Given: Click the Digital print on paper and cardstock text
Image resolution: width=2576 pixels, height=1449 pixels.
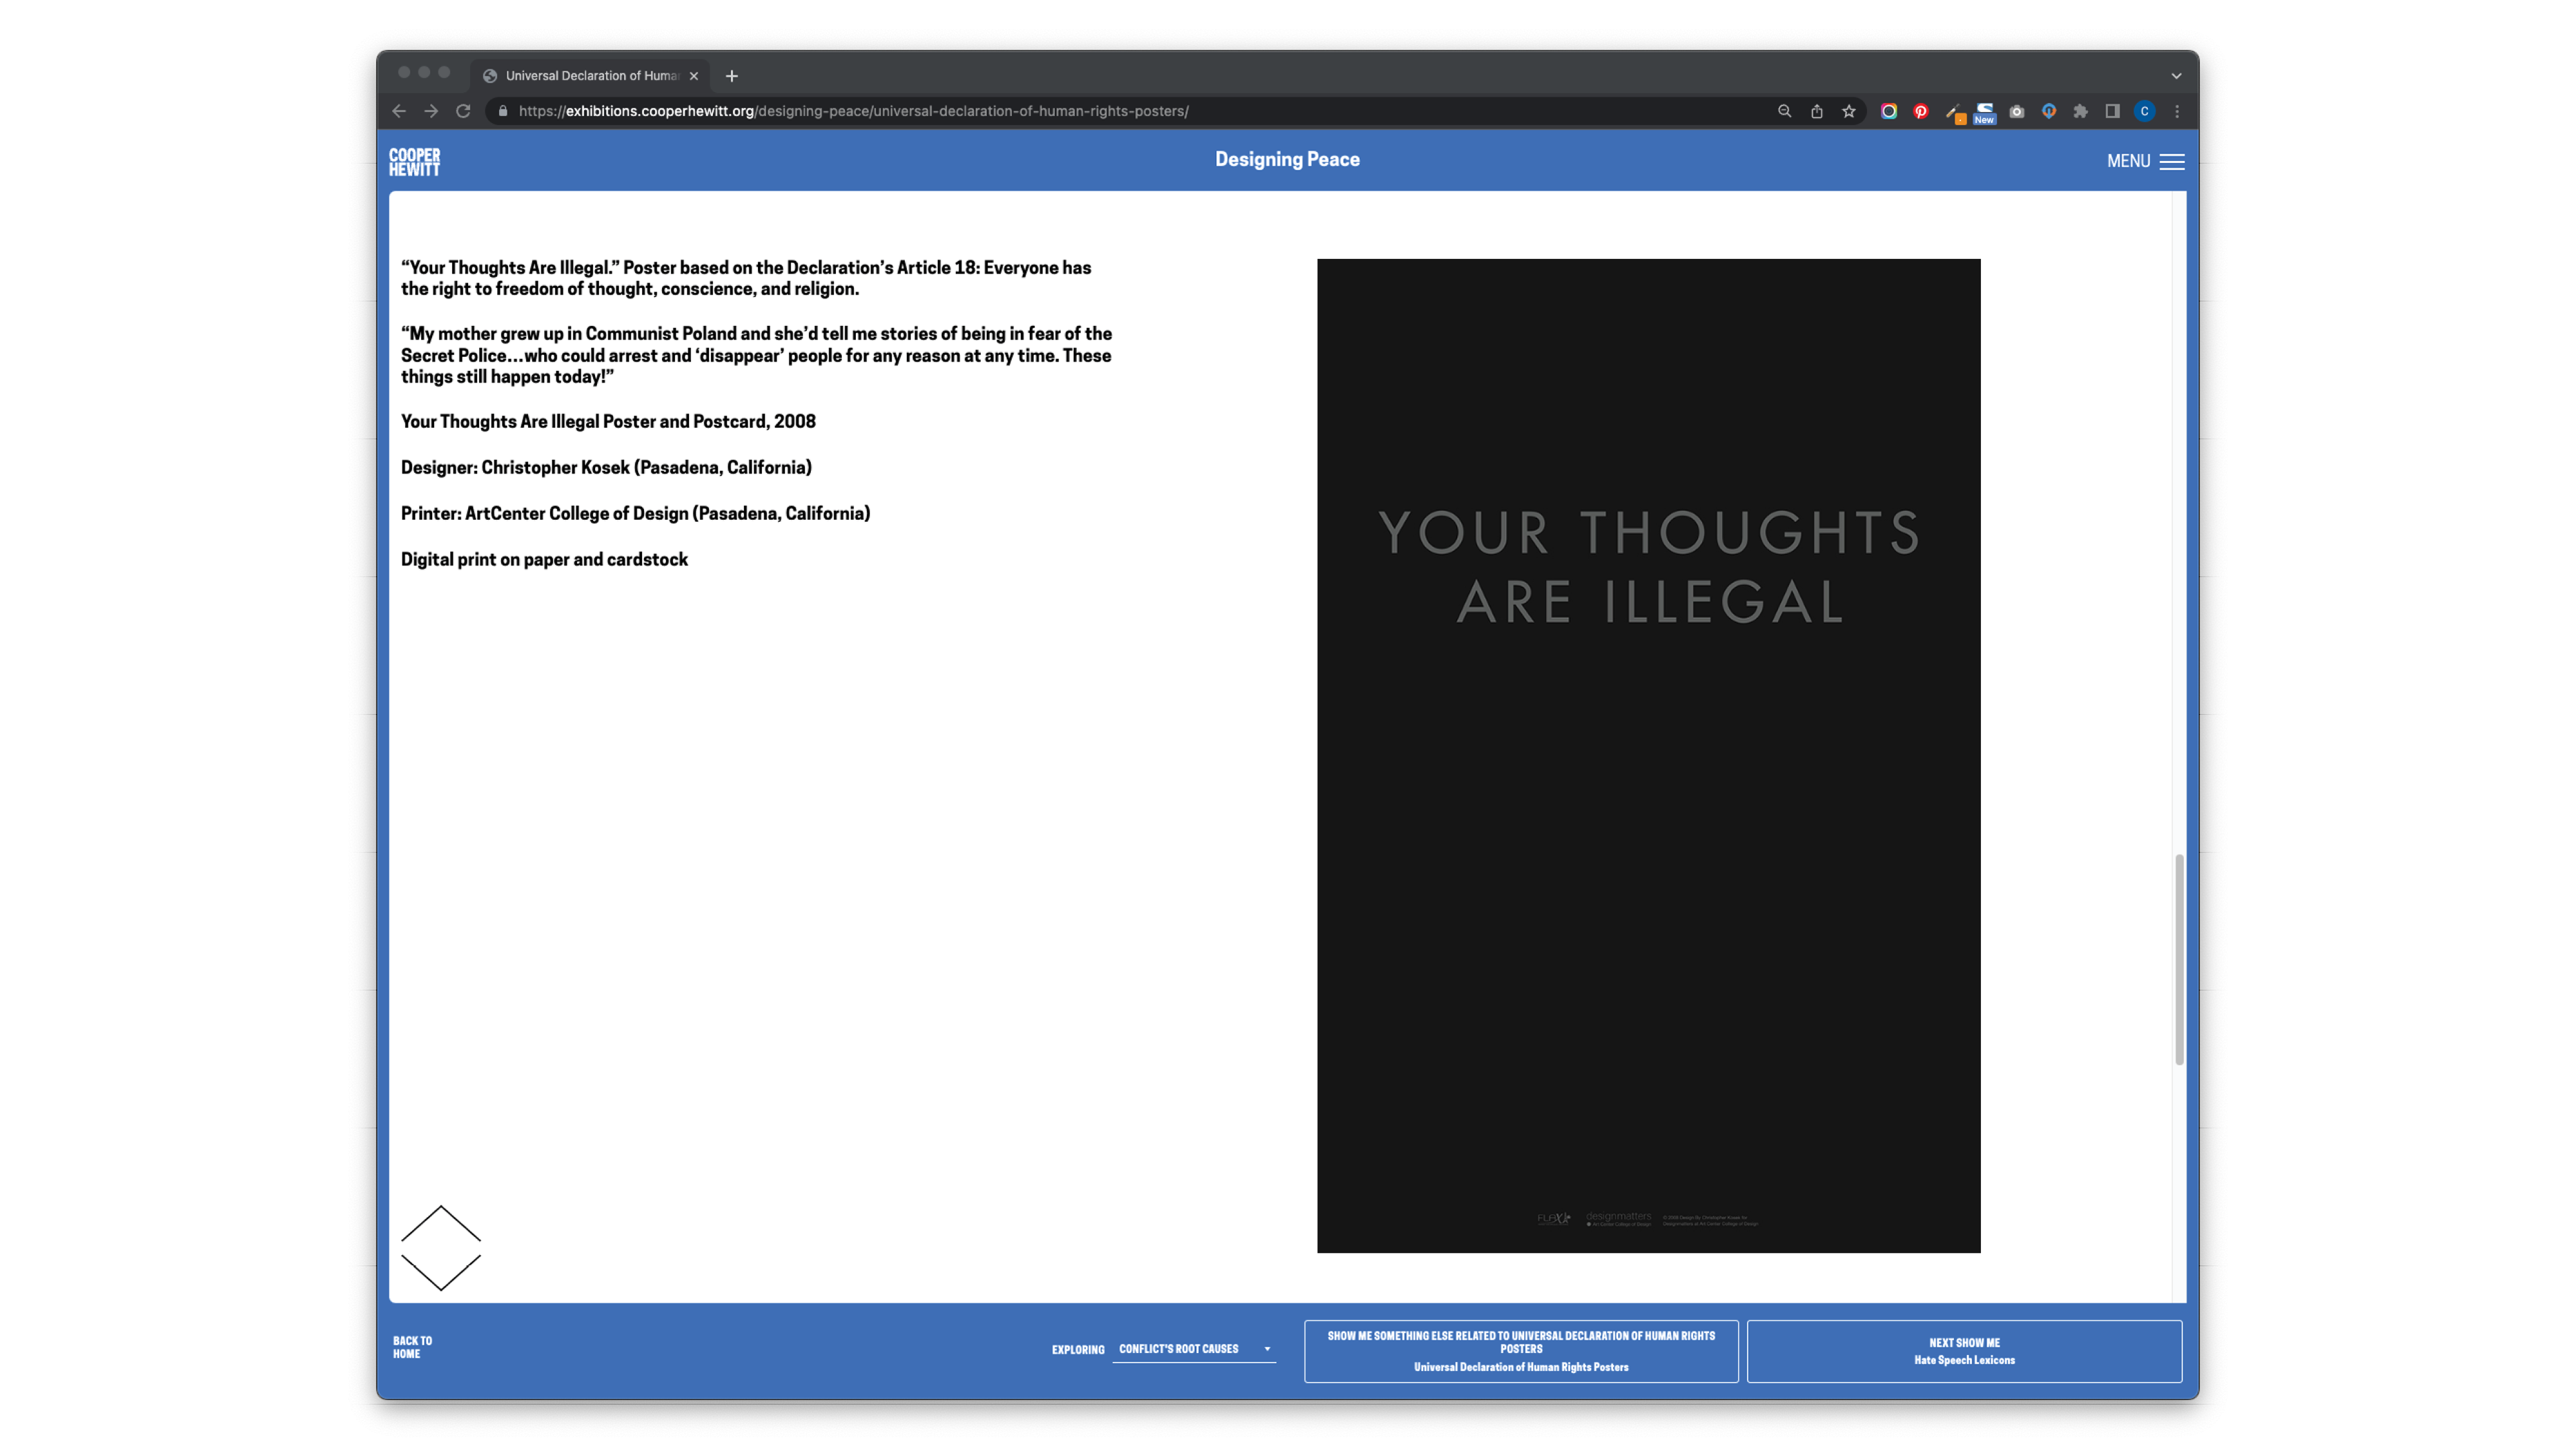Looking at the screenshot, I should point(544,559).
